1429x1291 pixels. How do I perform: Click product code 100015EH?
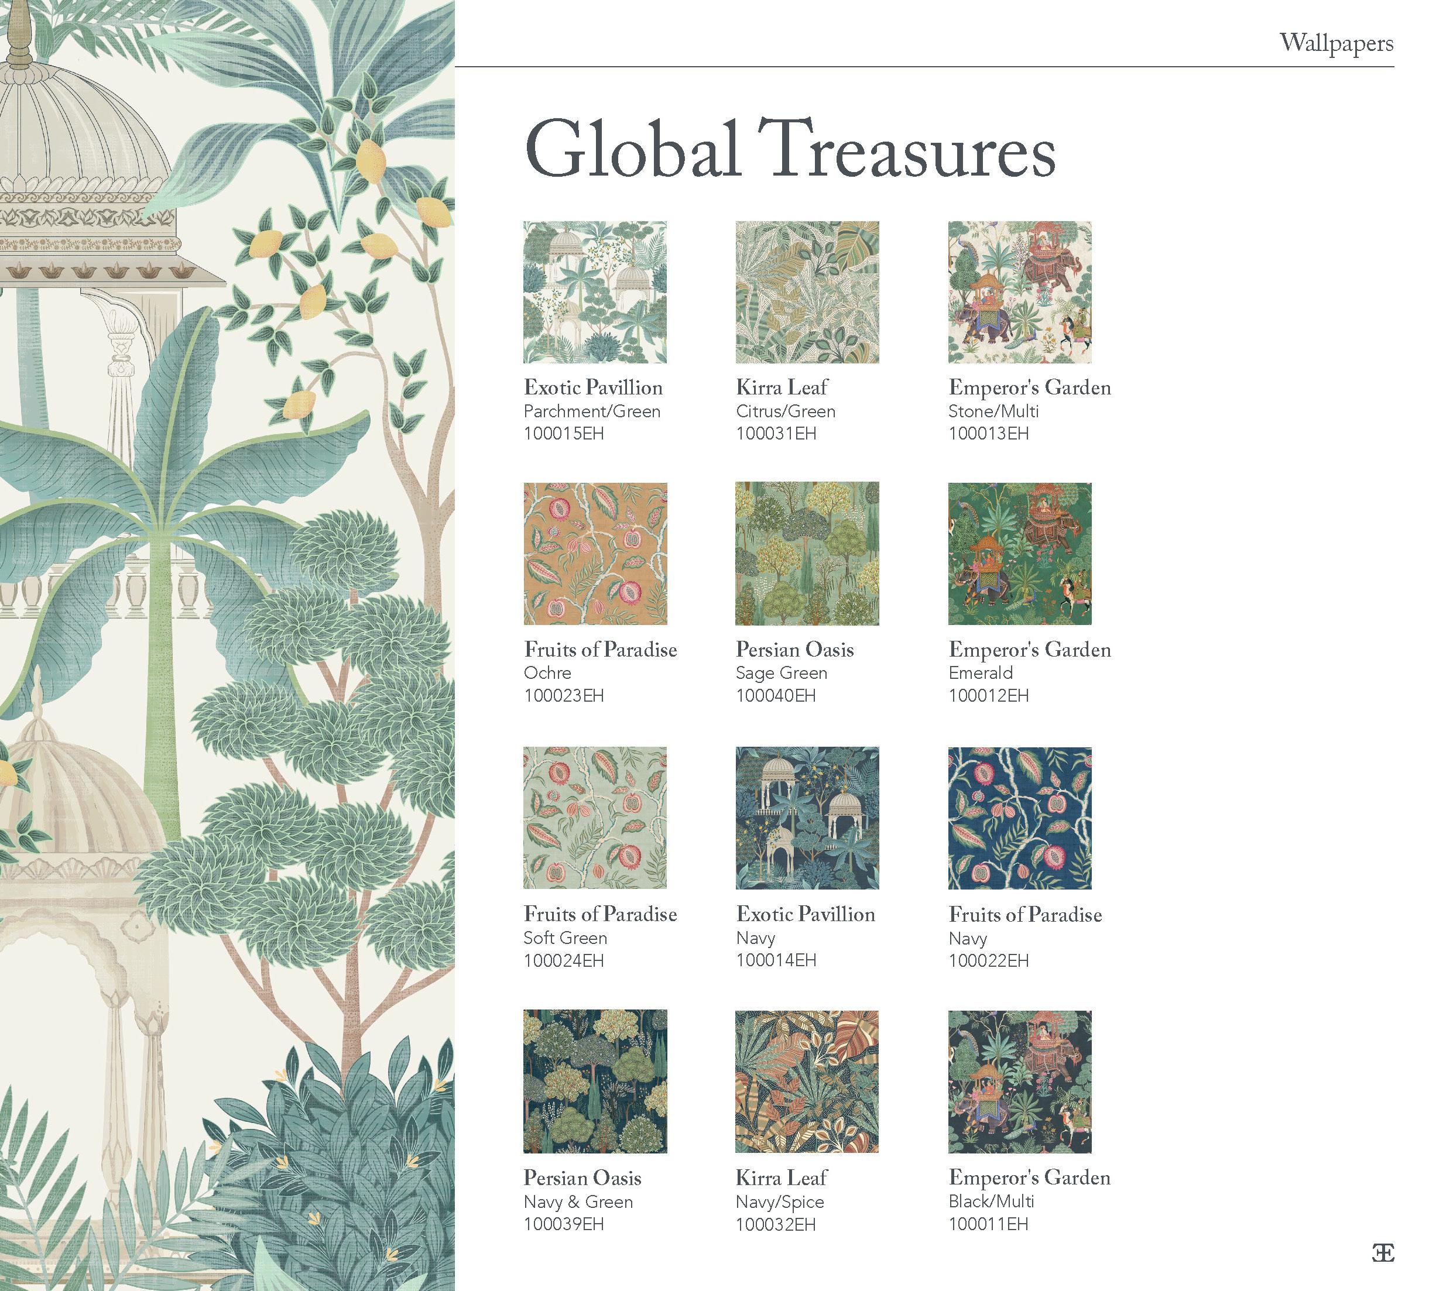[564, 434]
